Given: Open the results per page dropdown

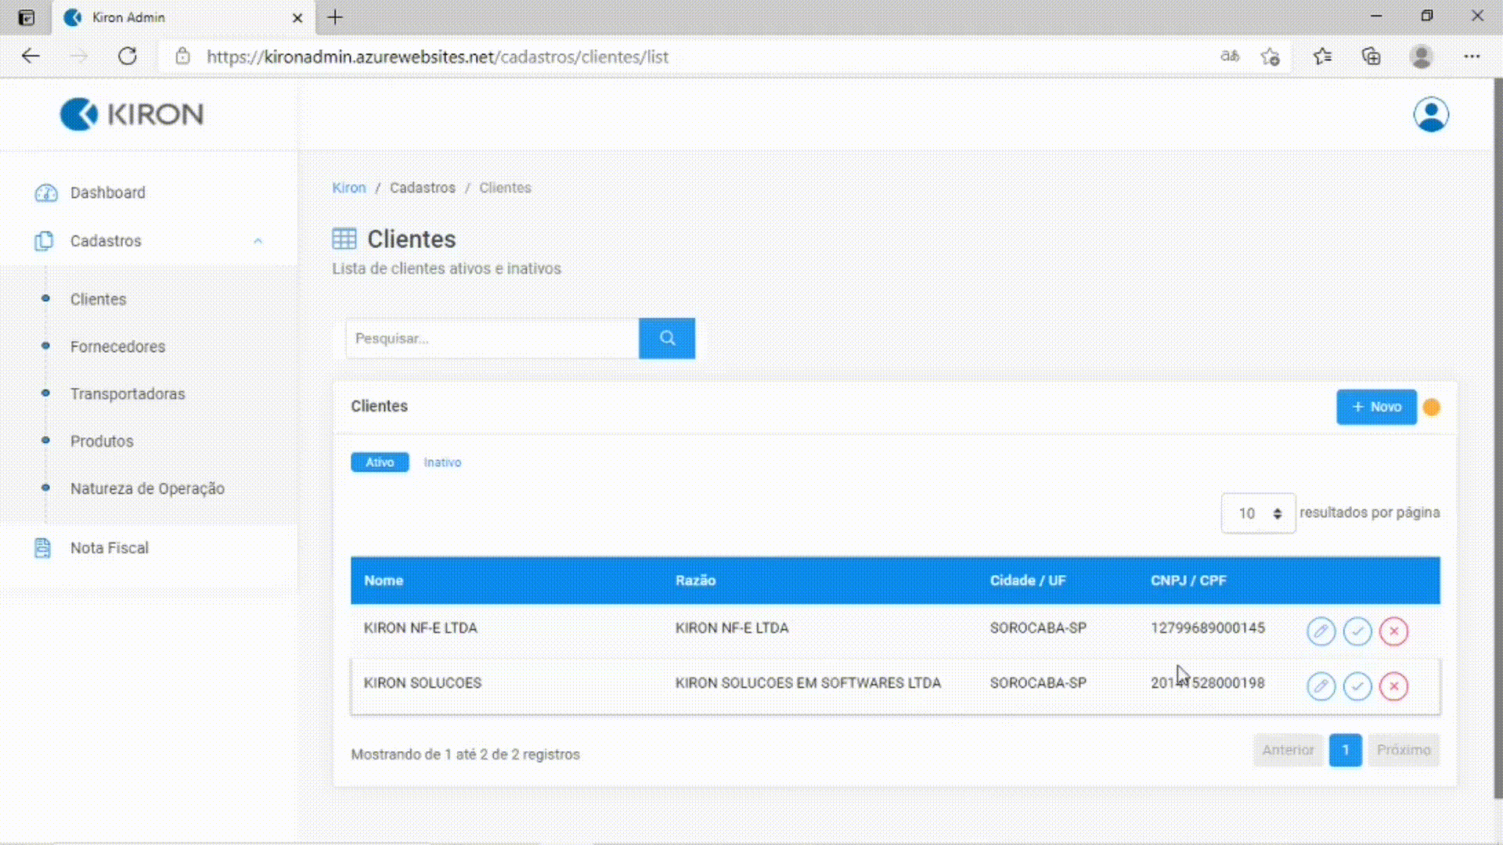Looking at the screenshot, I should click(1258, 513).
